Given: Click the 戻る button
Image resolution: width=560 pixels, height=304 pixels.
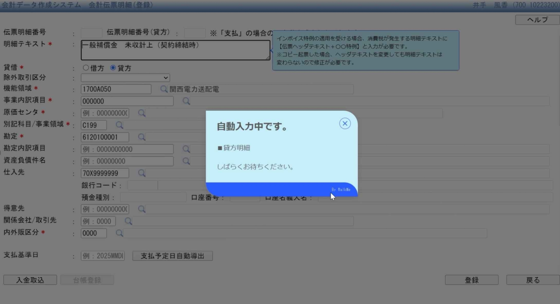Looking at the screenshot, I should (x=532, y=280).
